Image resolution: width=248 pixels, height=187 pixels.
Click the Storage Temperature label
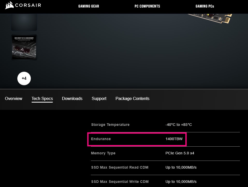(110, 125)
